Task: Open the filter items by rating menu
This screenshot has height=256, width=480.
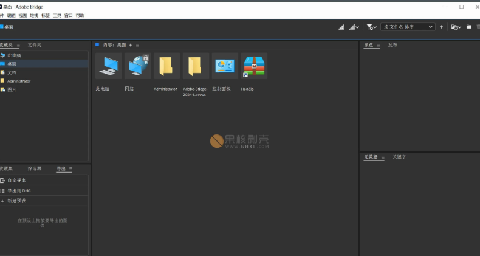Action: pyautogui.click(x=372, y=27)
